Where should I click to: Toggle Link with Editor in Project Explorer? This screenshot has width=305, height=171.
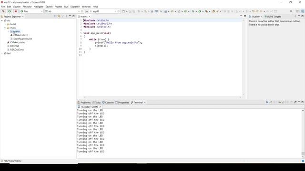tap(59, 16)
